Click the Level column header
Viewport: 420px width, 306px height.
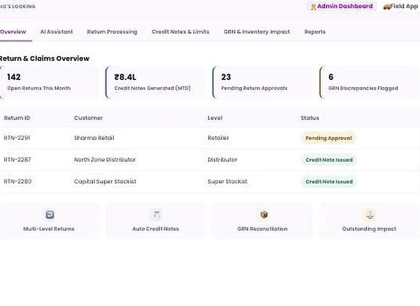tap(215, 118)
